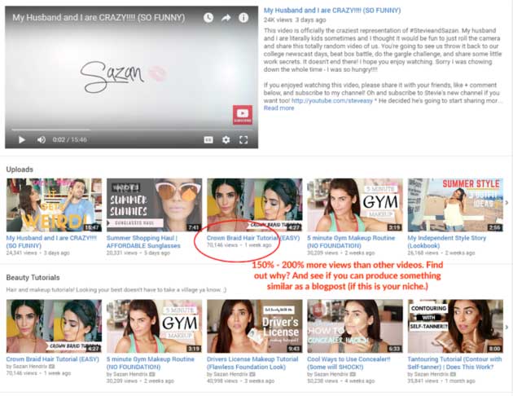This screenshot has height=396, width=513.
Task: Open 'Summer Shopping Haul' video title
Action: click(143, 241)
